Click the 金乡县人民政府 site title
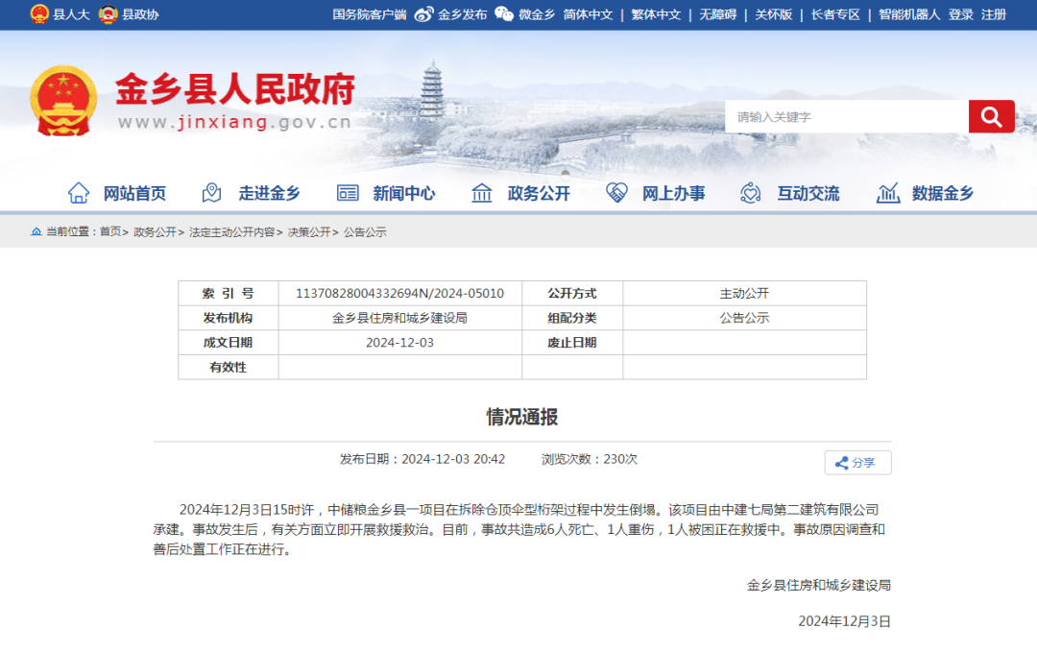 (235, 89)
